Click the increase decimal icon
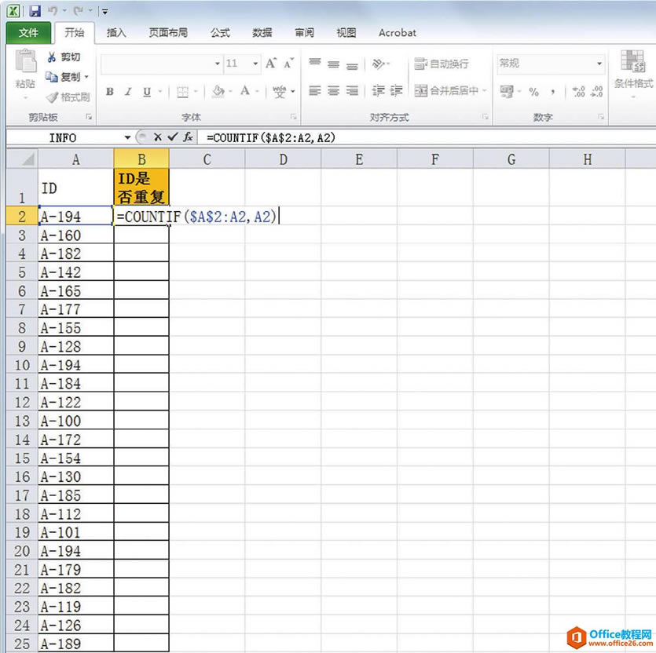Screen dimensions: 656x653 coord(578,92)
